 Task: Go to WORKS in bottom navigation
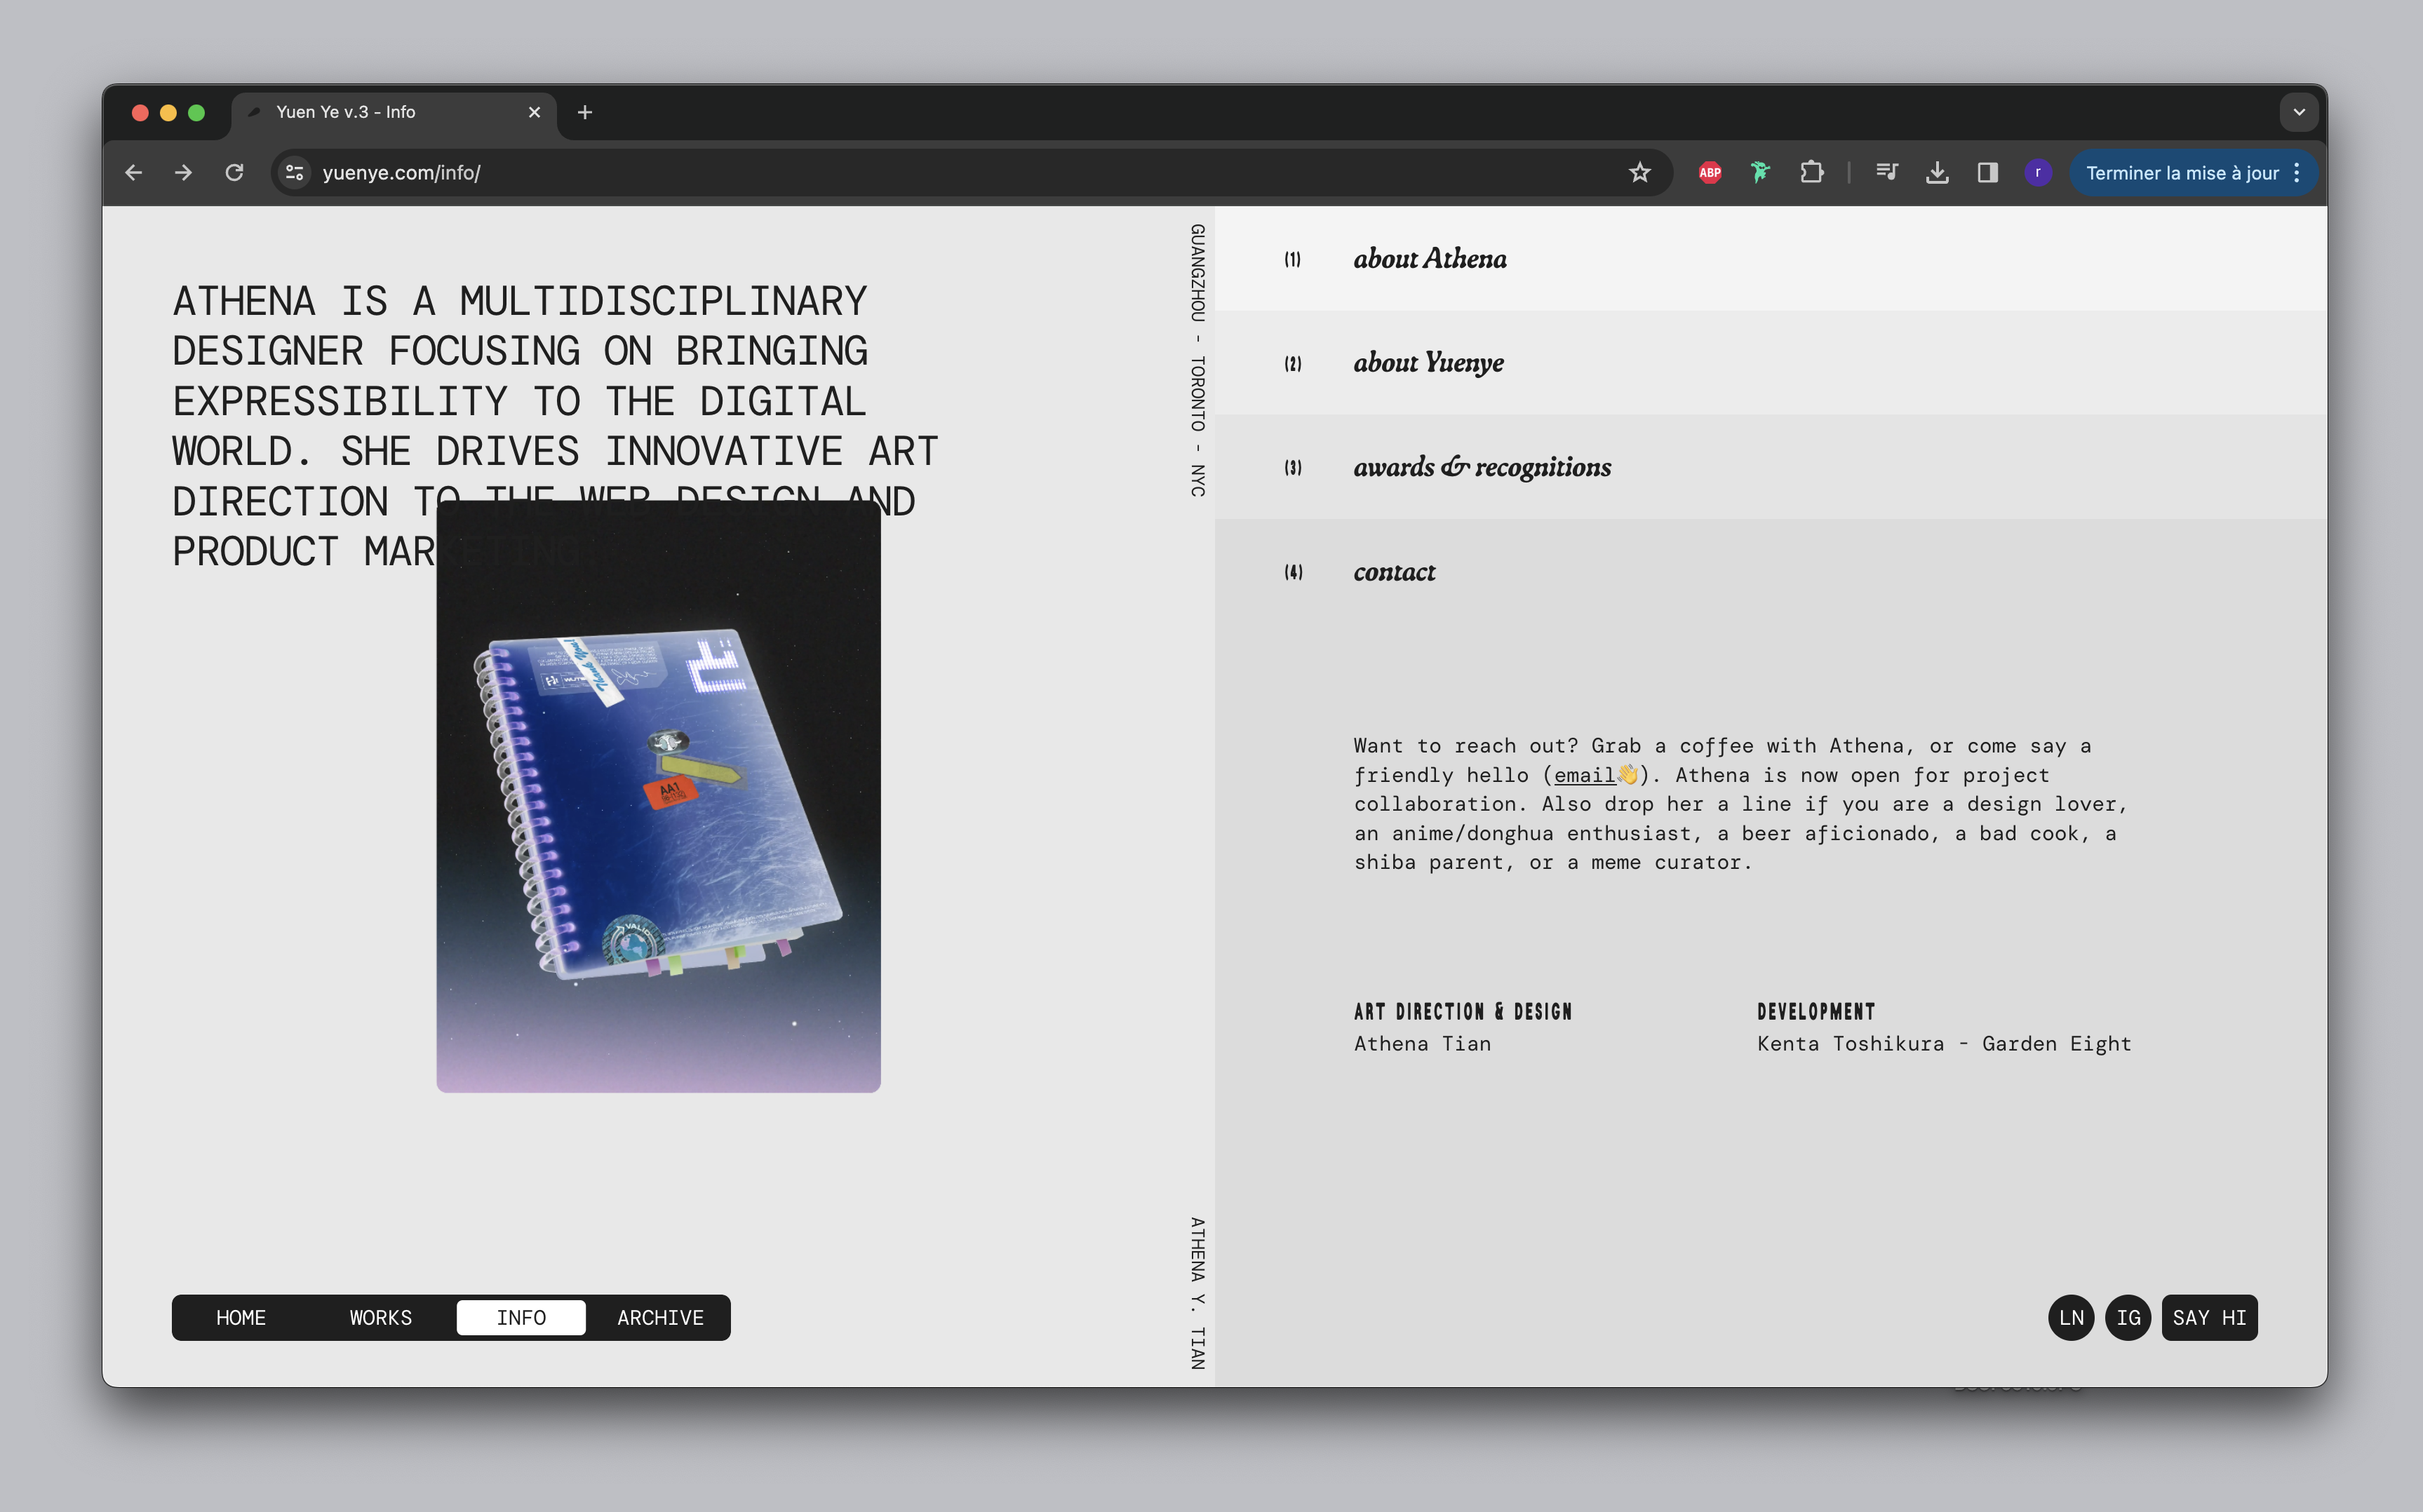(380, 1317)
